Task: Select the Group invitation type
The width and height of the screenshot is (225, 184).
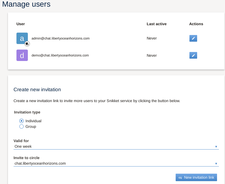Action: (x=21, y=127)
